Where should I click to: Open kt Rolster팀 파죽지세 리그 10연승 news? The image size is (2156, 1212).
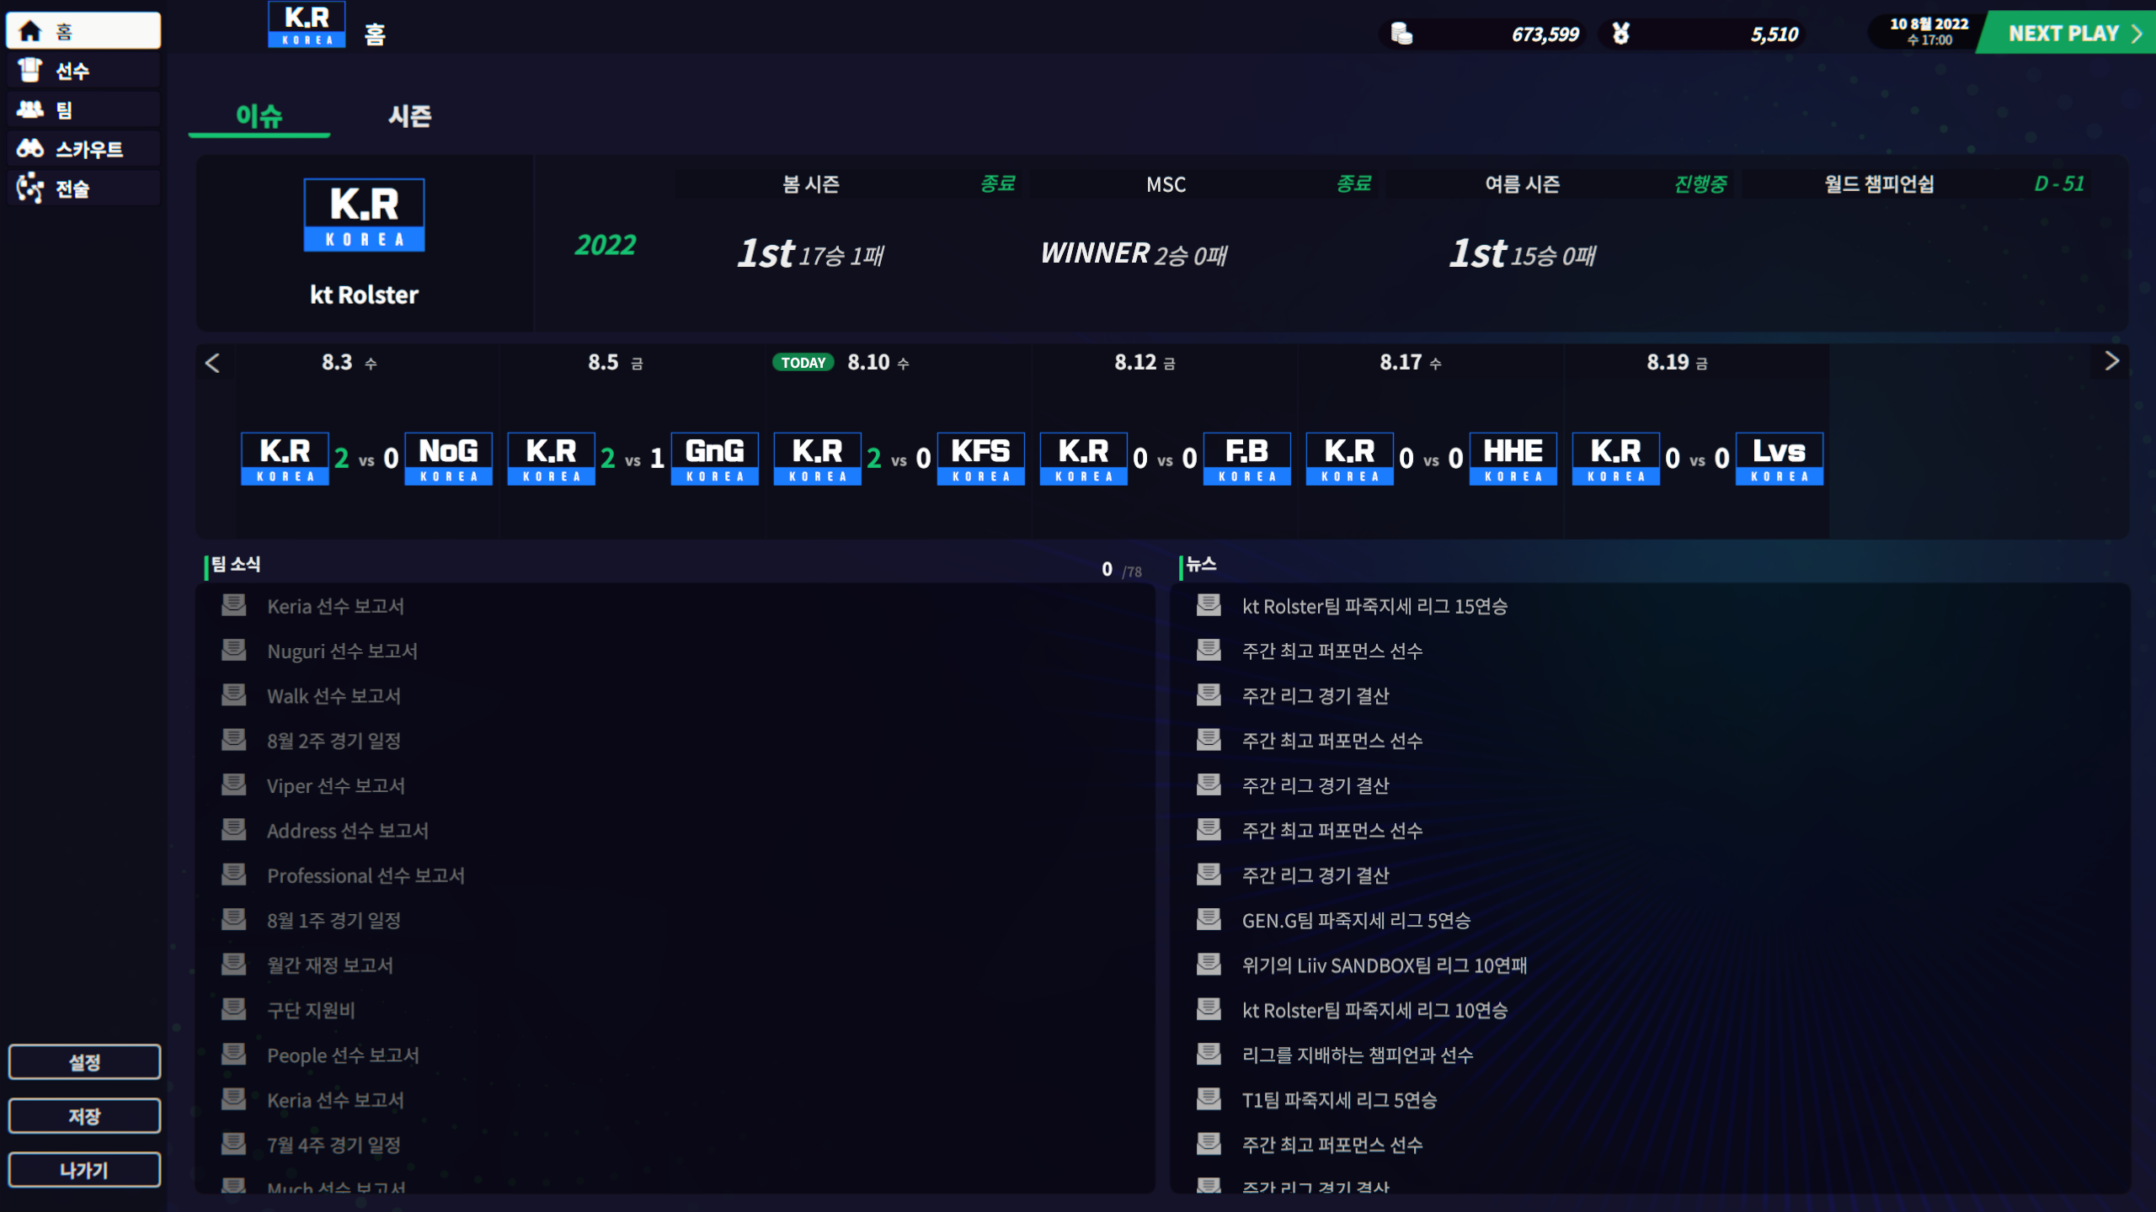point(1374,1010)
